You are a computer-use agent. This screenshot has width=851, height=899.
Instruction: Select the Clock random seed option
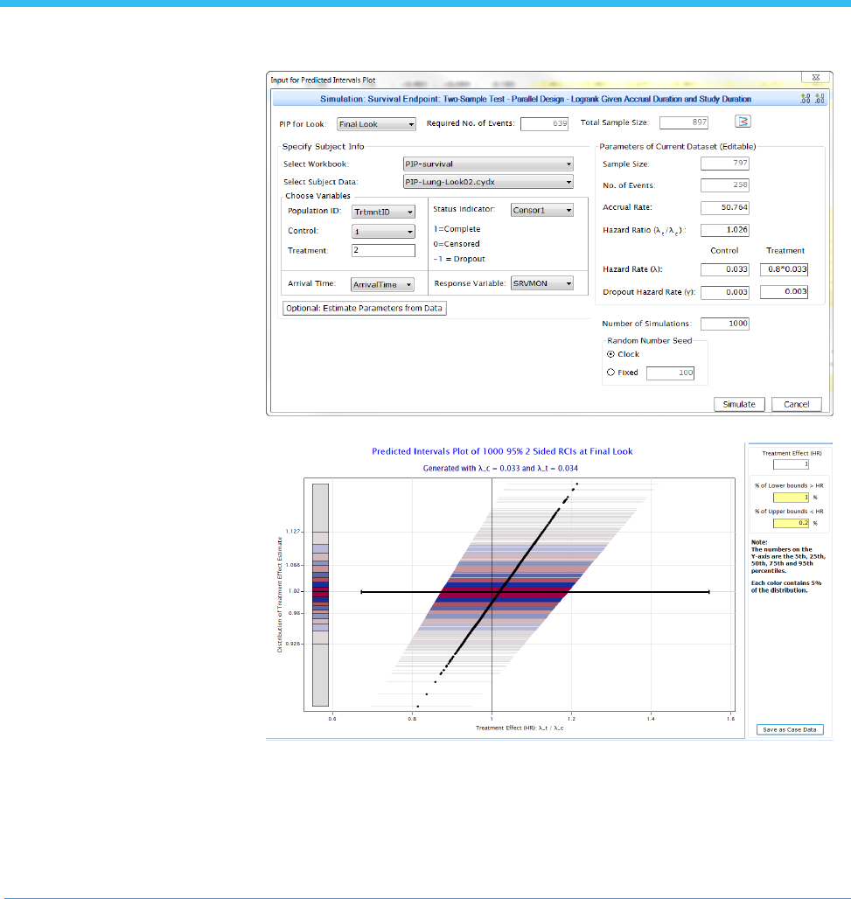click(610, 354)
